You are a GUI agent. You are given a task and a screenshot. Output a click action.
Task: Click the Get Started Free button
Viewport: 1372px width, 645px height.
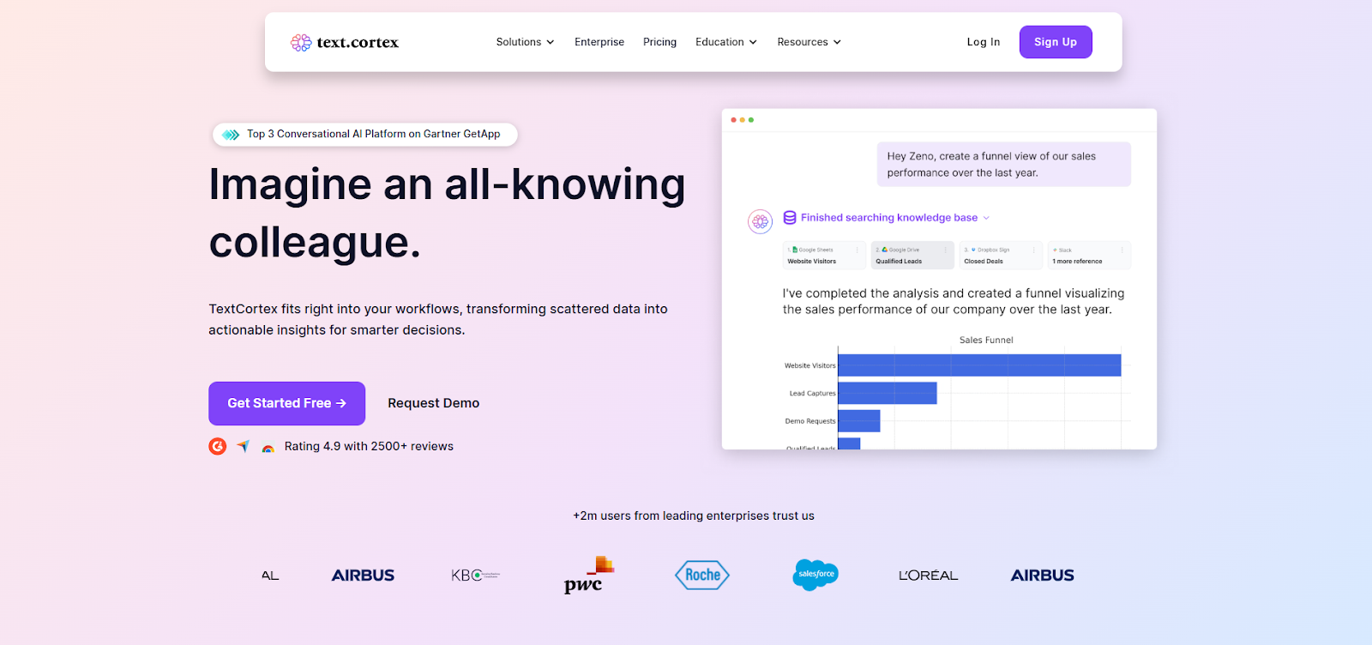[x=286, y=403]
